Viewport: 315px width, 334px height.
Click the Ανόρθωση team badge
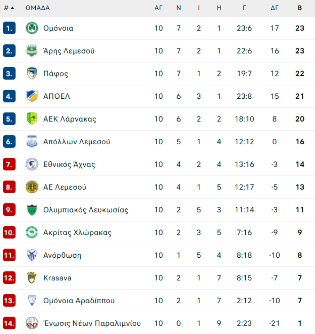click(32, 255)
